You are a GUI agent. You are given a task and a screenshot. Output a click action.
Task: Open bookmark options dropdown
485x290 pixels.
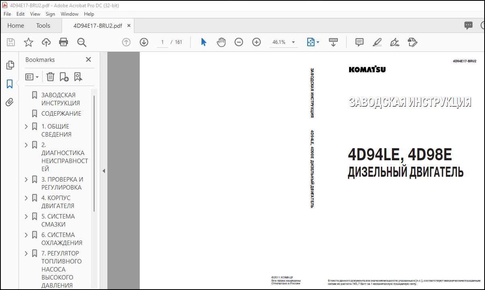pos(32,77)
